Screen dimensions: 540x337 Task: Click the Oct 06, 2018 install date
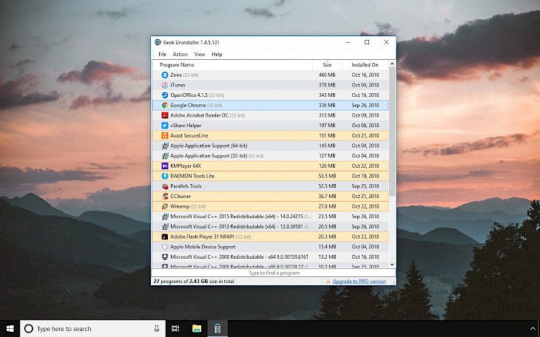(365, 126)
